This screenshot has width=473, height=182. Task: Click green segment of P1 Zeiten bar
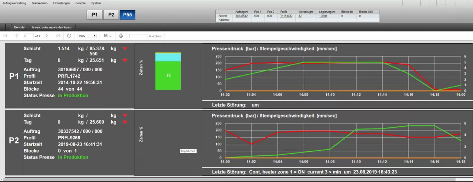coord(168,75)
